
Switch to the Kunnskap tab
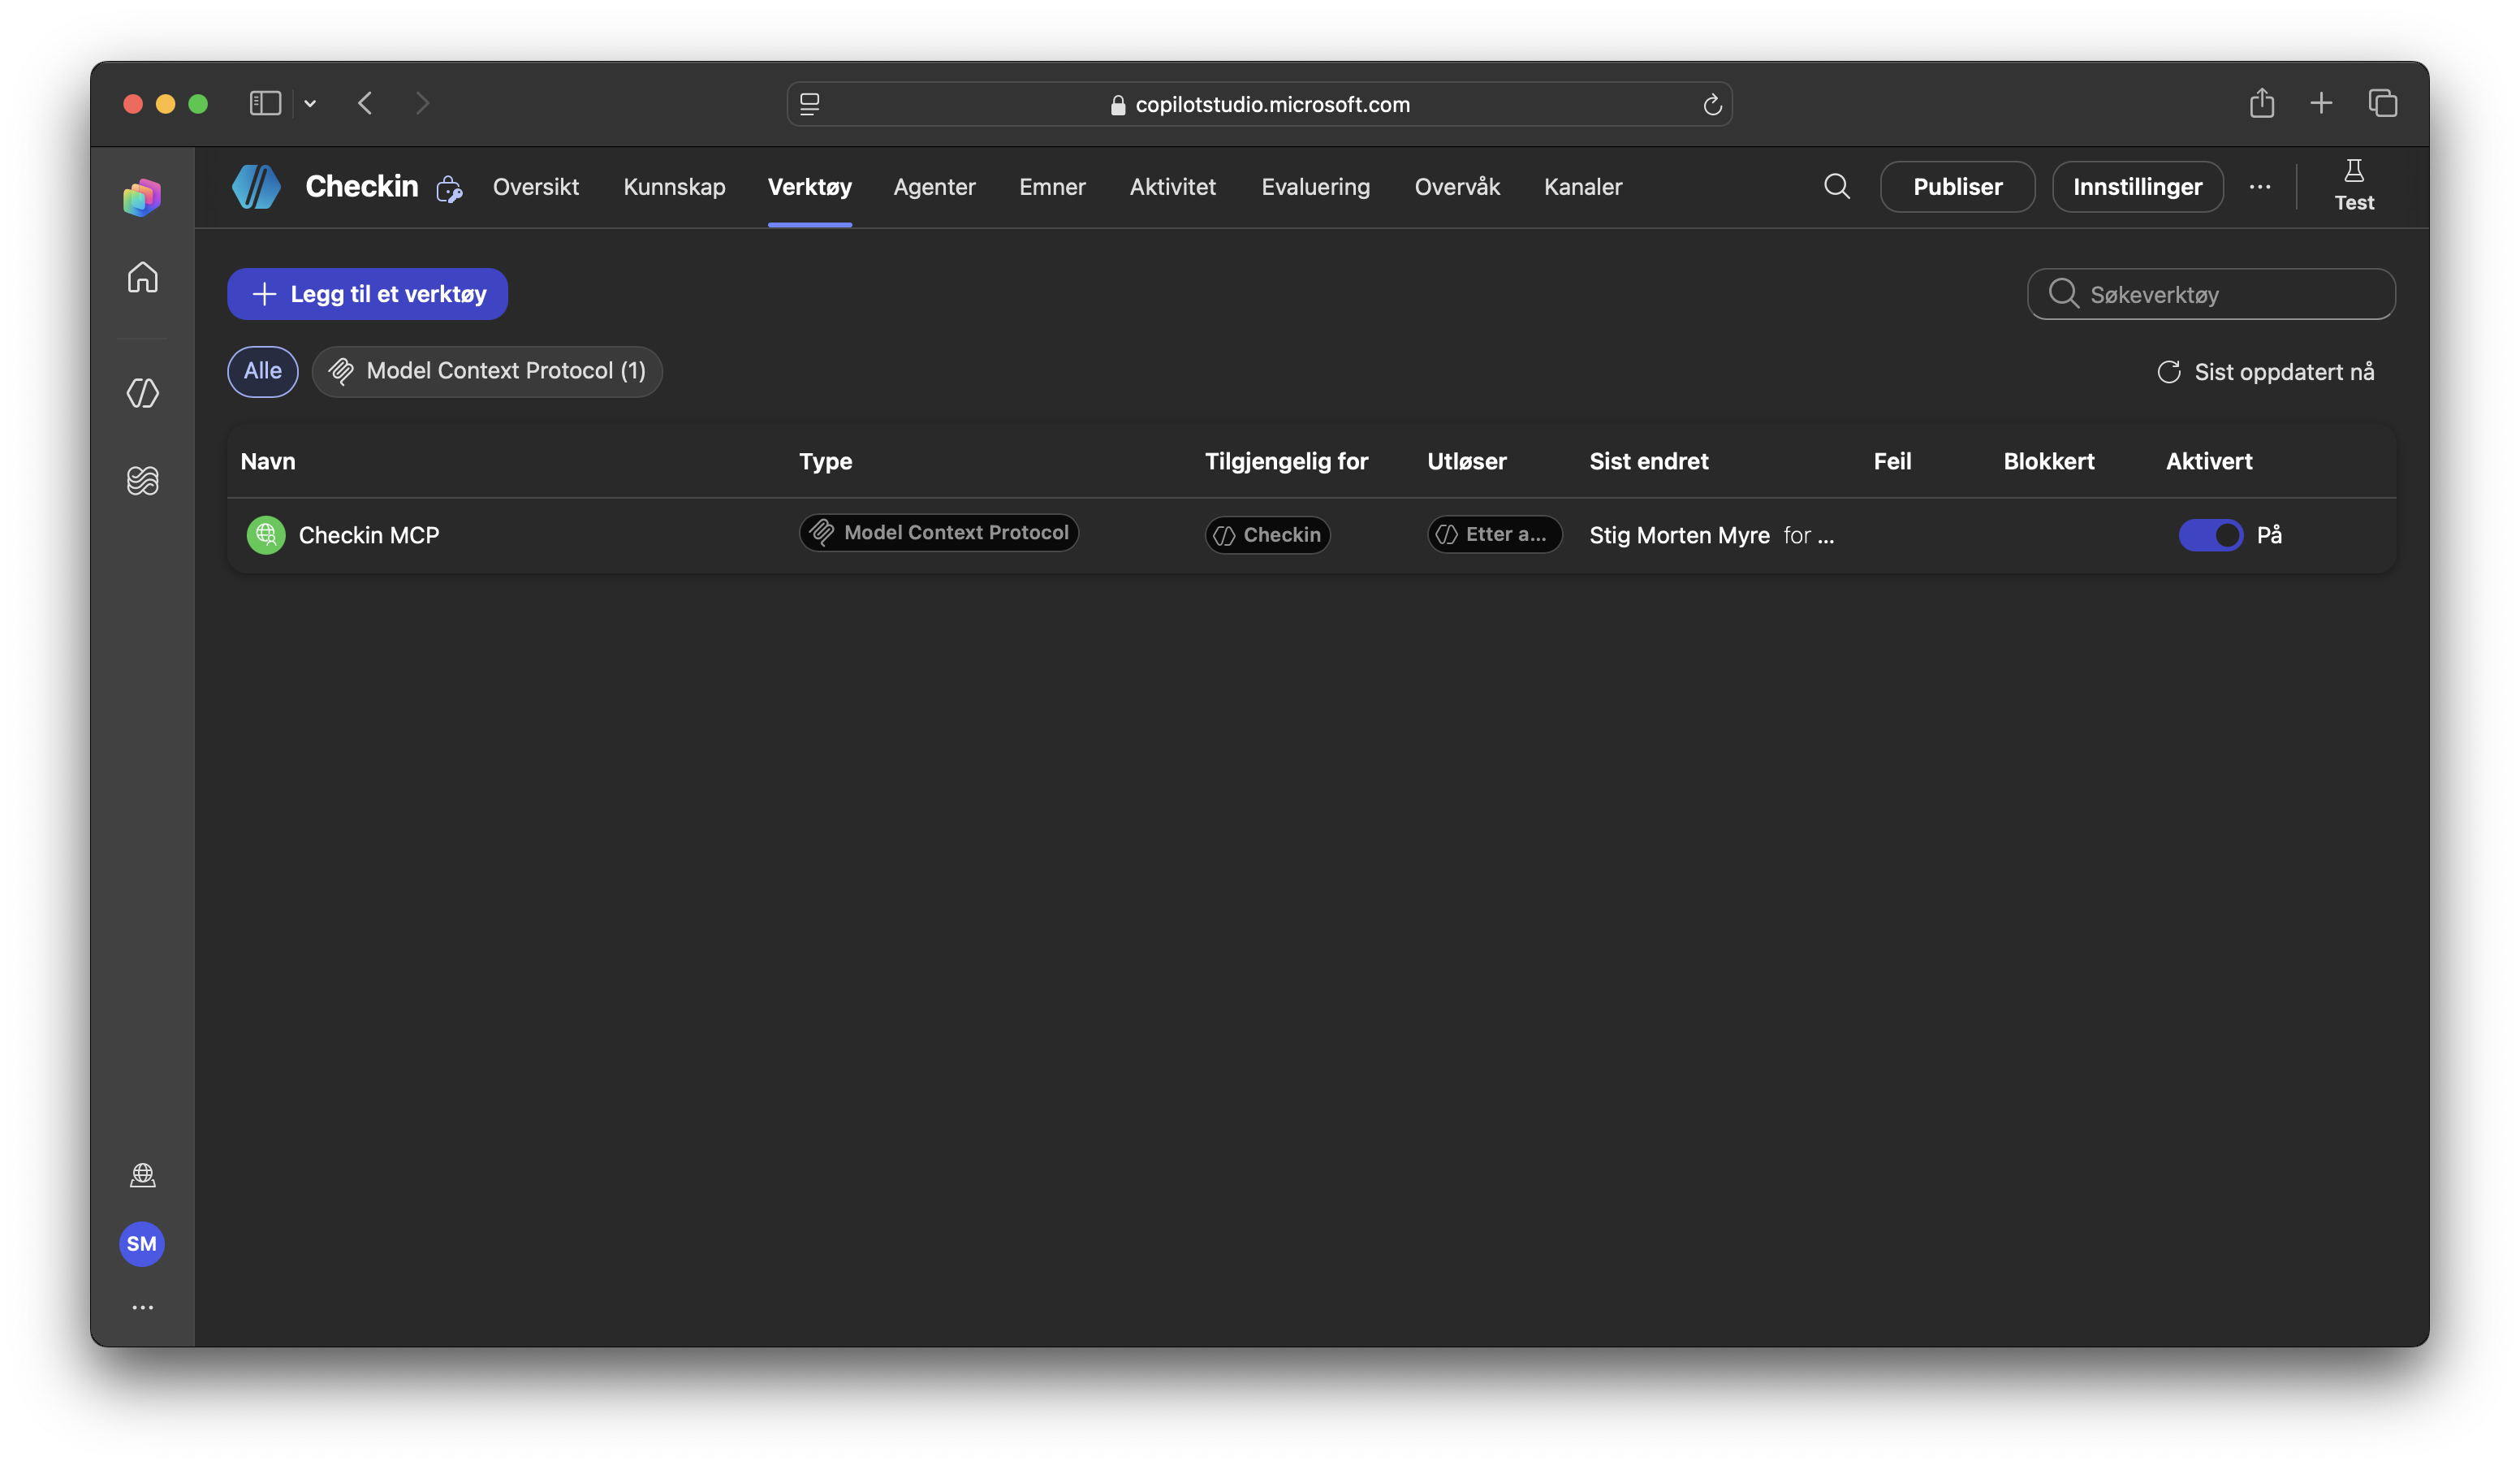674,186
